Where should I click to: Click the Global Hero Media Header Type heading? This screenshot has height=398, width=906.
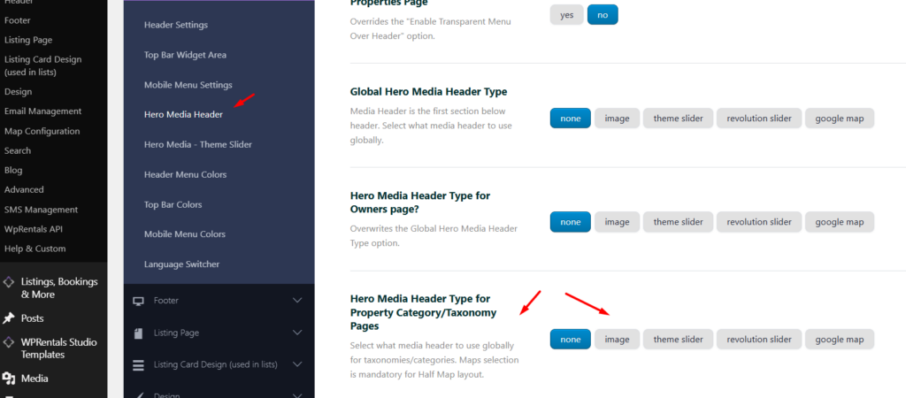[429, 91]
